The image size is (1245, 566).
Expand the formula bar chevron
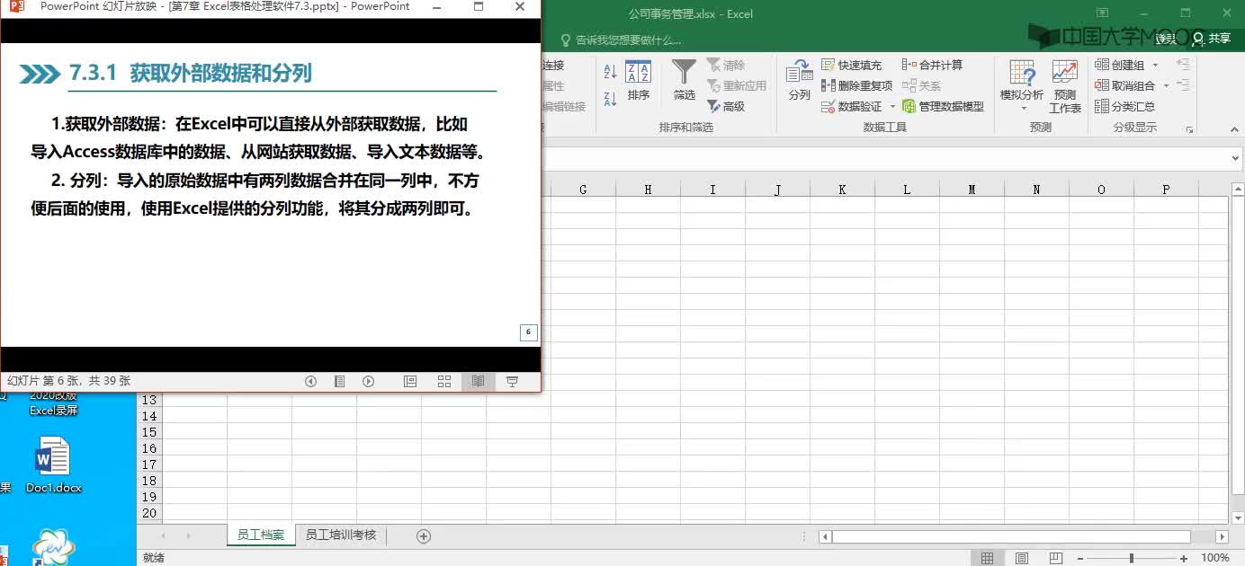pos(1235,158)
